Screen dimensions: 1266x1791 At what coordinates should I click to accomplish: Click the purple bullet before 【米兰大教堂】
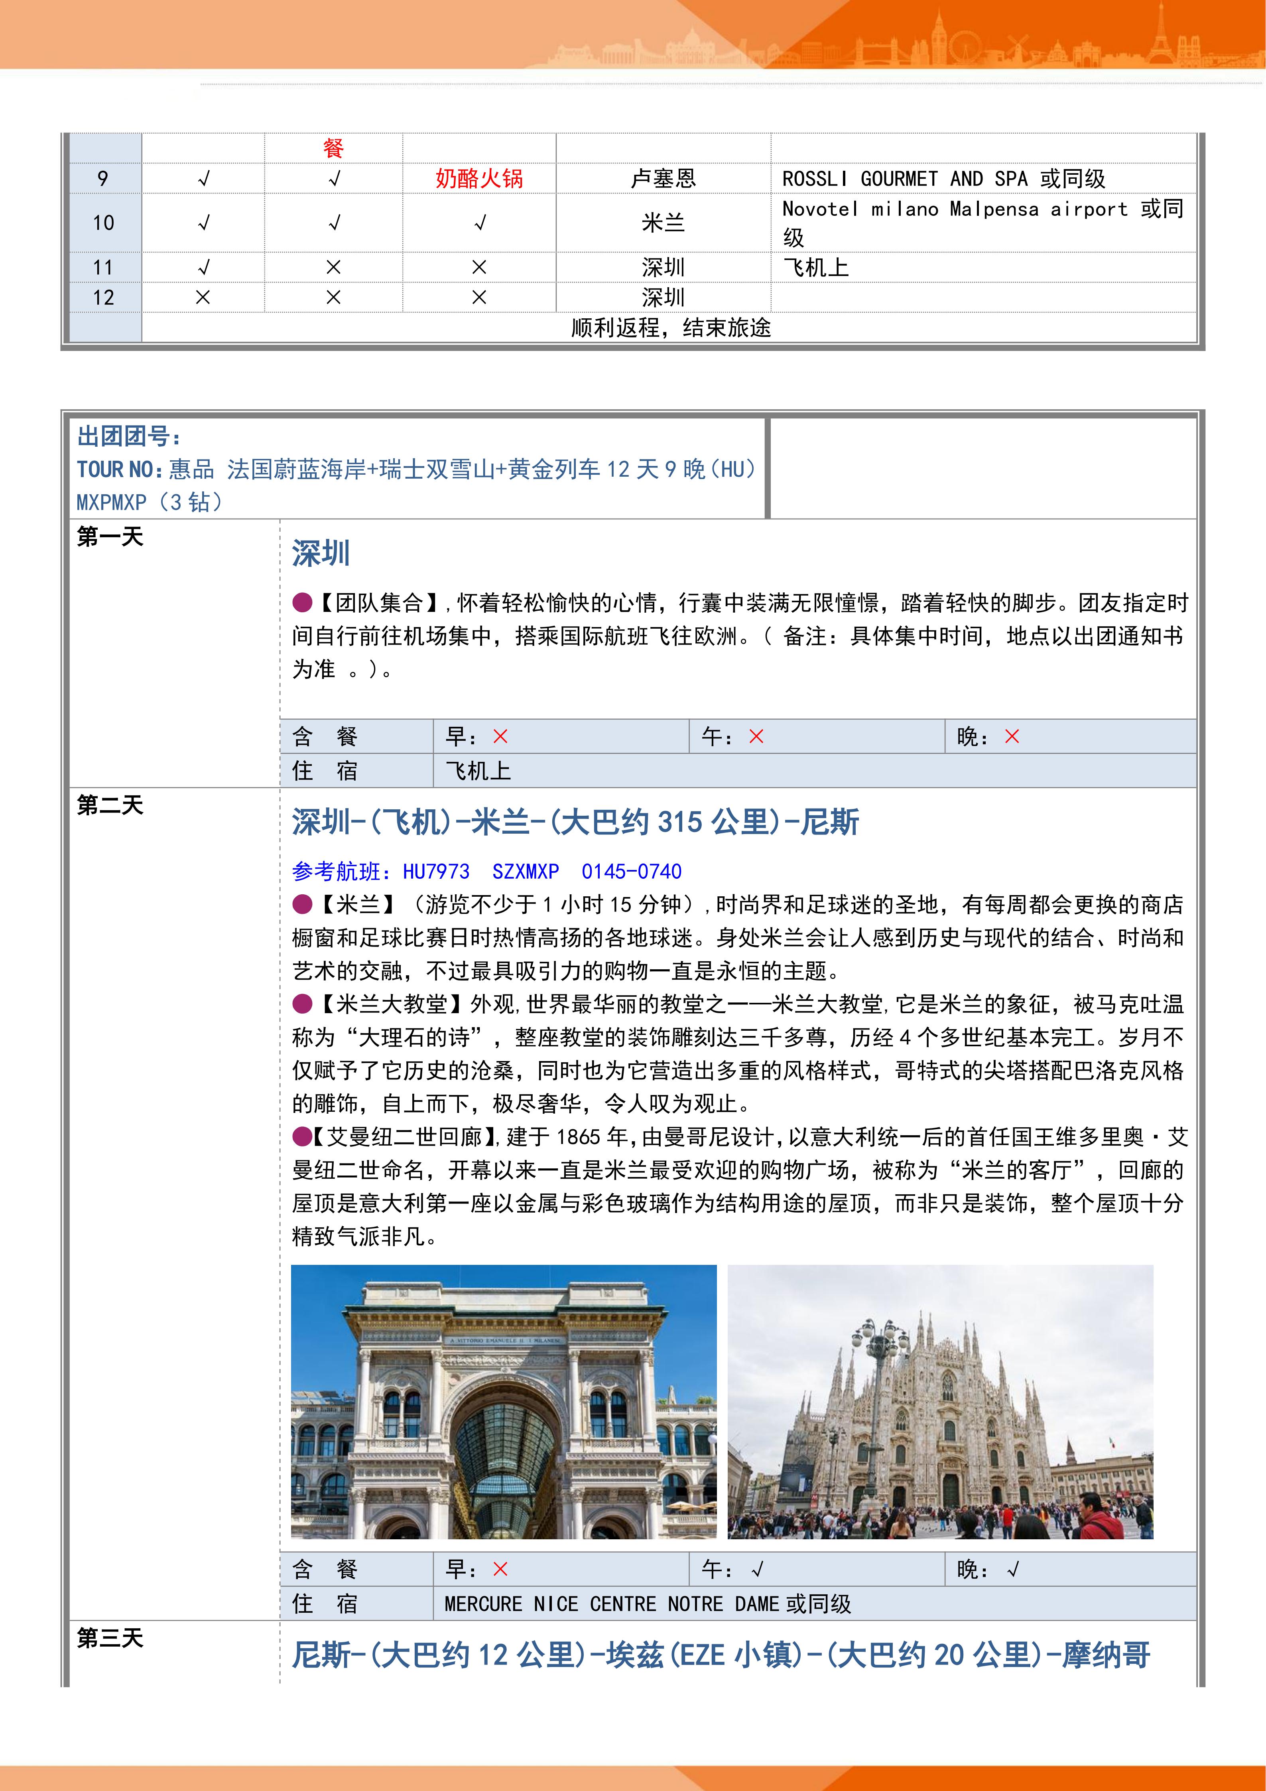tap(302, 1003)
